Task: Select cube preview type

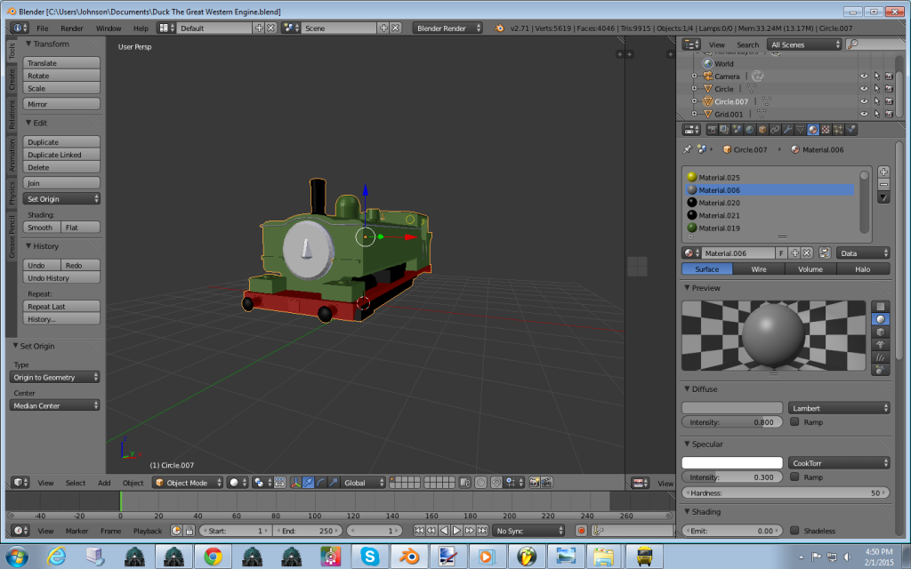Action: 881,333
